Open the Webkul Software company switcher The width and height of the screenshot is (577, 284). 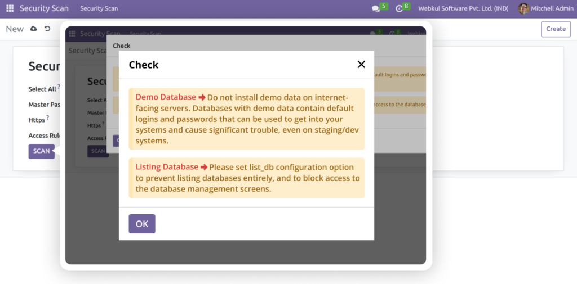[x=463, y=8]
